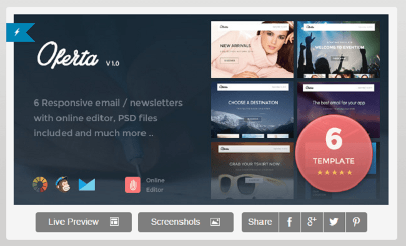Click the Share label button

pyautogui.click(x=260, y=222)
